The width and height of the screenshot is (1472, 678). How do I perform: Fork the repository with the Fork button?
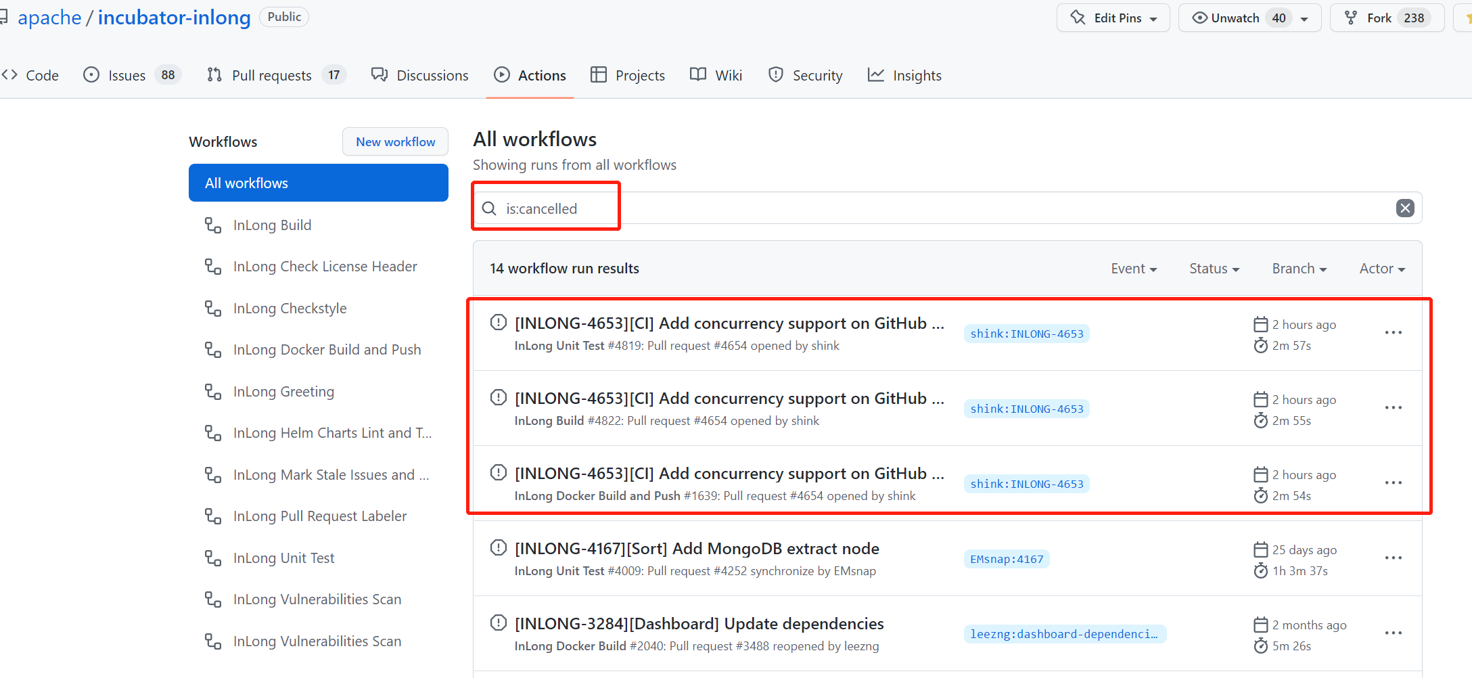[1387, 18]
